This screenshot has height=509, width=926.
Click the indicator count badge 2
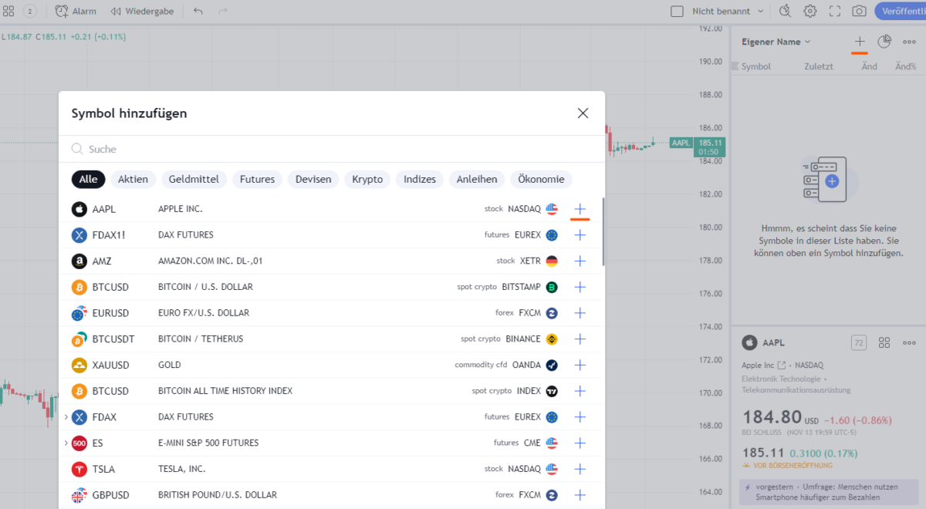pyautogui.click(x=29, y=11)
